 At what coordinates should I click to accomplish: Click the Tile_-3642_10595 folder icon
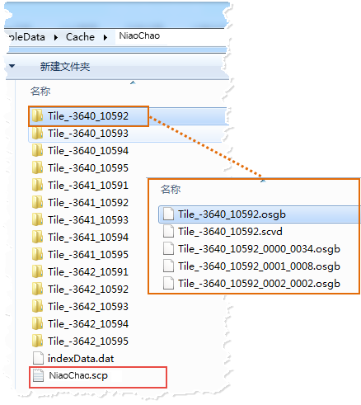(37, 341)
